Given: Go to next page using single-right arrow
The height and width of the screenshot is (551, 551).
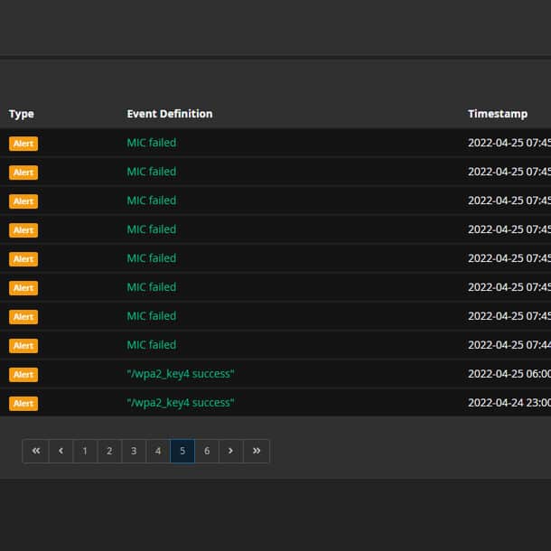Looking at the screenshot, I should 231,451.
